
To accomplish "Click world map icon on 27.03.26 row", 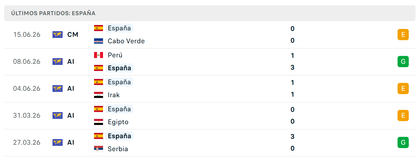I will pyautogui.click(x=58, y=142).
